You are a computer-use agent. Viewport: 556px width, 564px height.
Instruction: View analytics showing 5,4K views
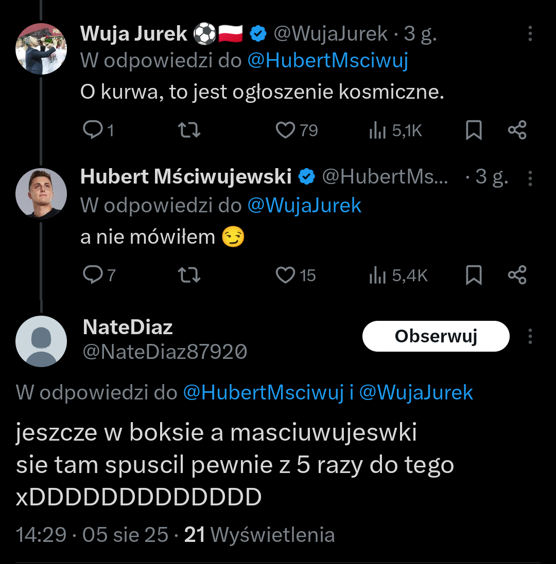pos(378,276)
